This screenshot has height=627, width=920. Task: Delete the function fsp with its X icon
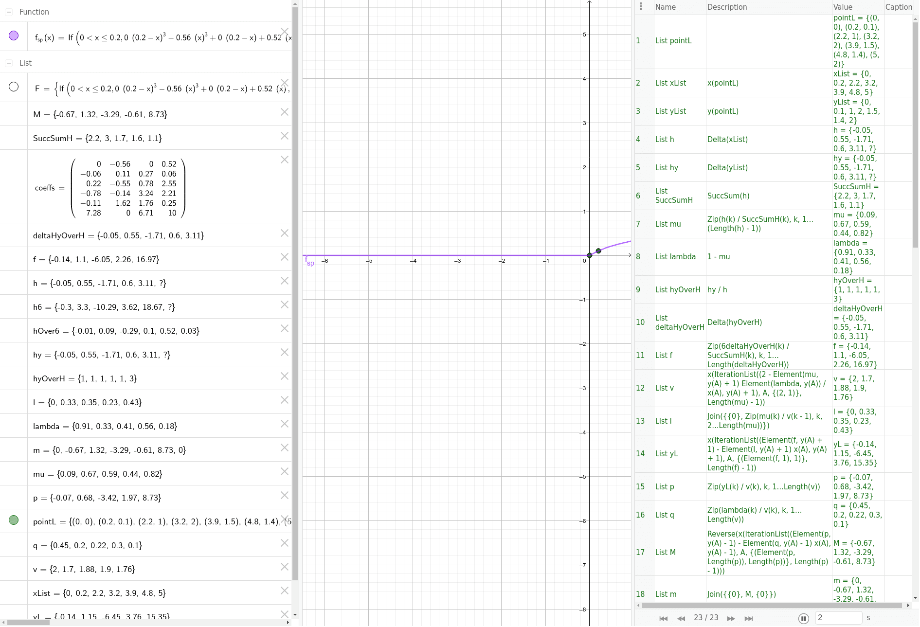click(x=285, y=31)
